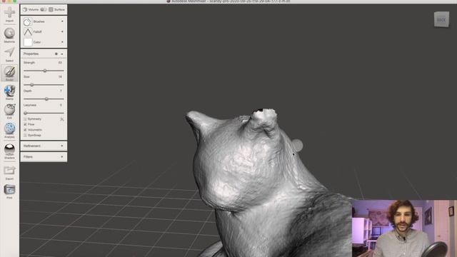Toggle the Volume/Surface switch
Image resolution: width=457 pixels, height=257 pixels.
(43, 9)
